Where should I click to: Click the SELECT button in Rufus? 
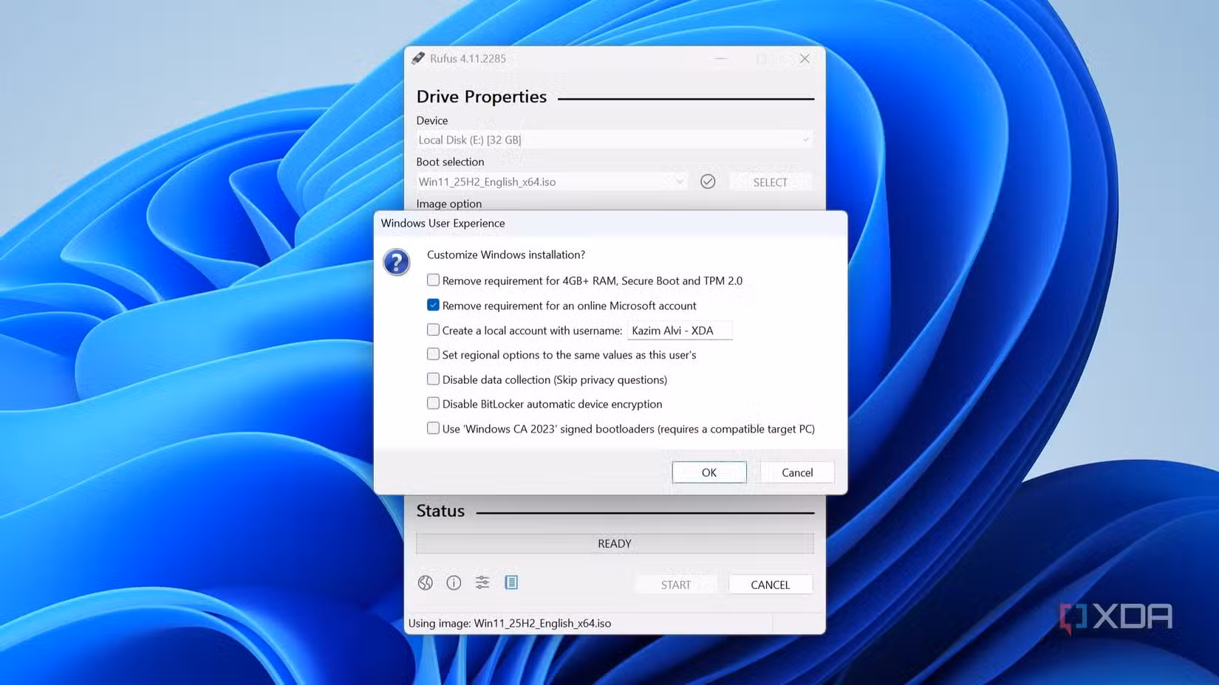tap(771, 182)
